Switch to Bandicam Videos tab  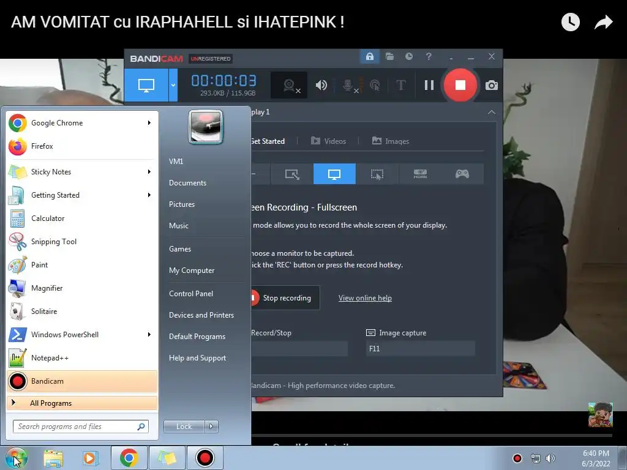328,141
